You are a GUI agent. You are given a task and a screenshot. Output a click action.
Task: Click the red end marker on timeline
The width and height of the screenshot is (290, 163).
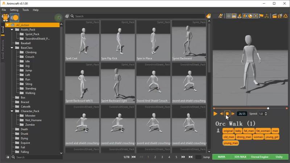287,108
